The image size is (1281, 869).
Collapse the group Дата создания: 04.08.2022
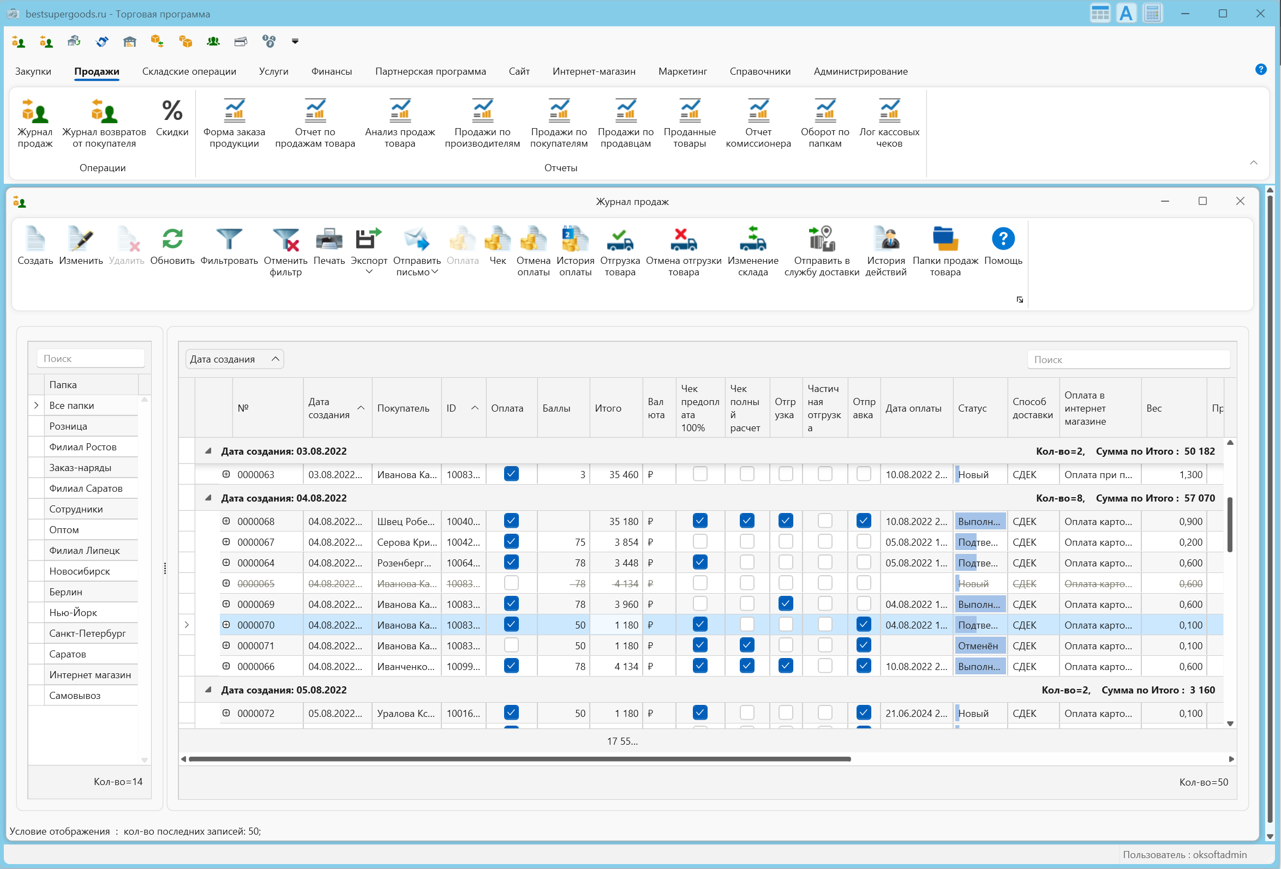(x=208, y=498)
